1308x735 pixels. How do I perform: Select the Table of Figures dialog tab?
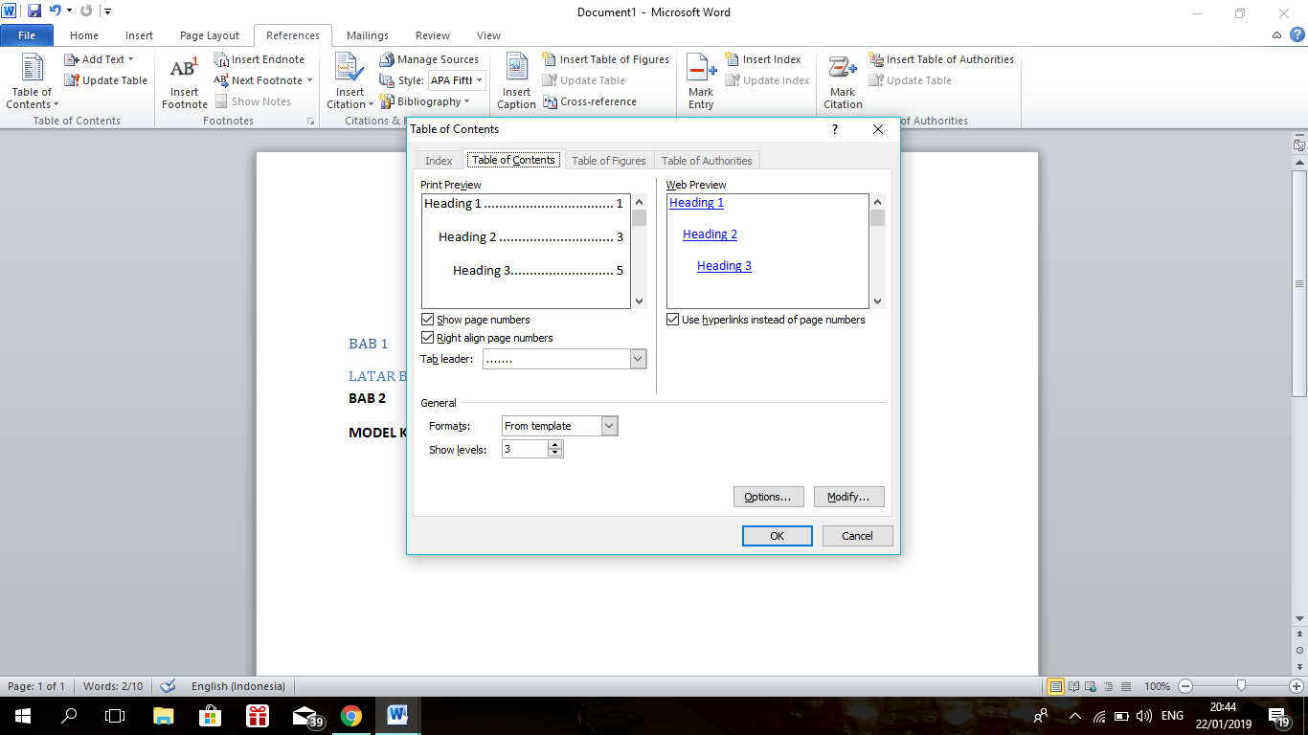pos(609,161)
